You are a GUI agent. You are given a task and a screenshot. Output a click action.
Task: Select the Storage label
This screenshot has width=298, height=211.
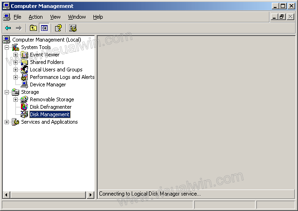(x=30, y=92)
